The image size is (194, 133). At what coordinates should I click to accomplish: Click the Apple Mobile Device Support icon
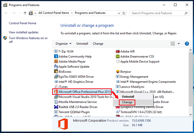click(x=118, y=61)
